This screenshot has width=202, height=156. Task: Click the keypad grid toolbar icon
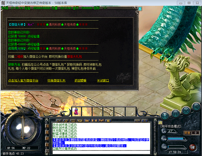[x=108, y=121]
